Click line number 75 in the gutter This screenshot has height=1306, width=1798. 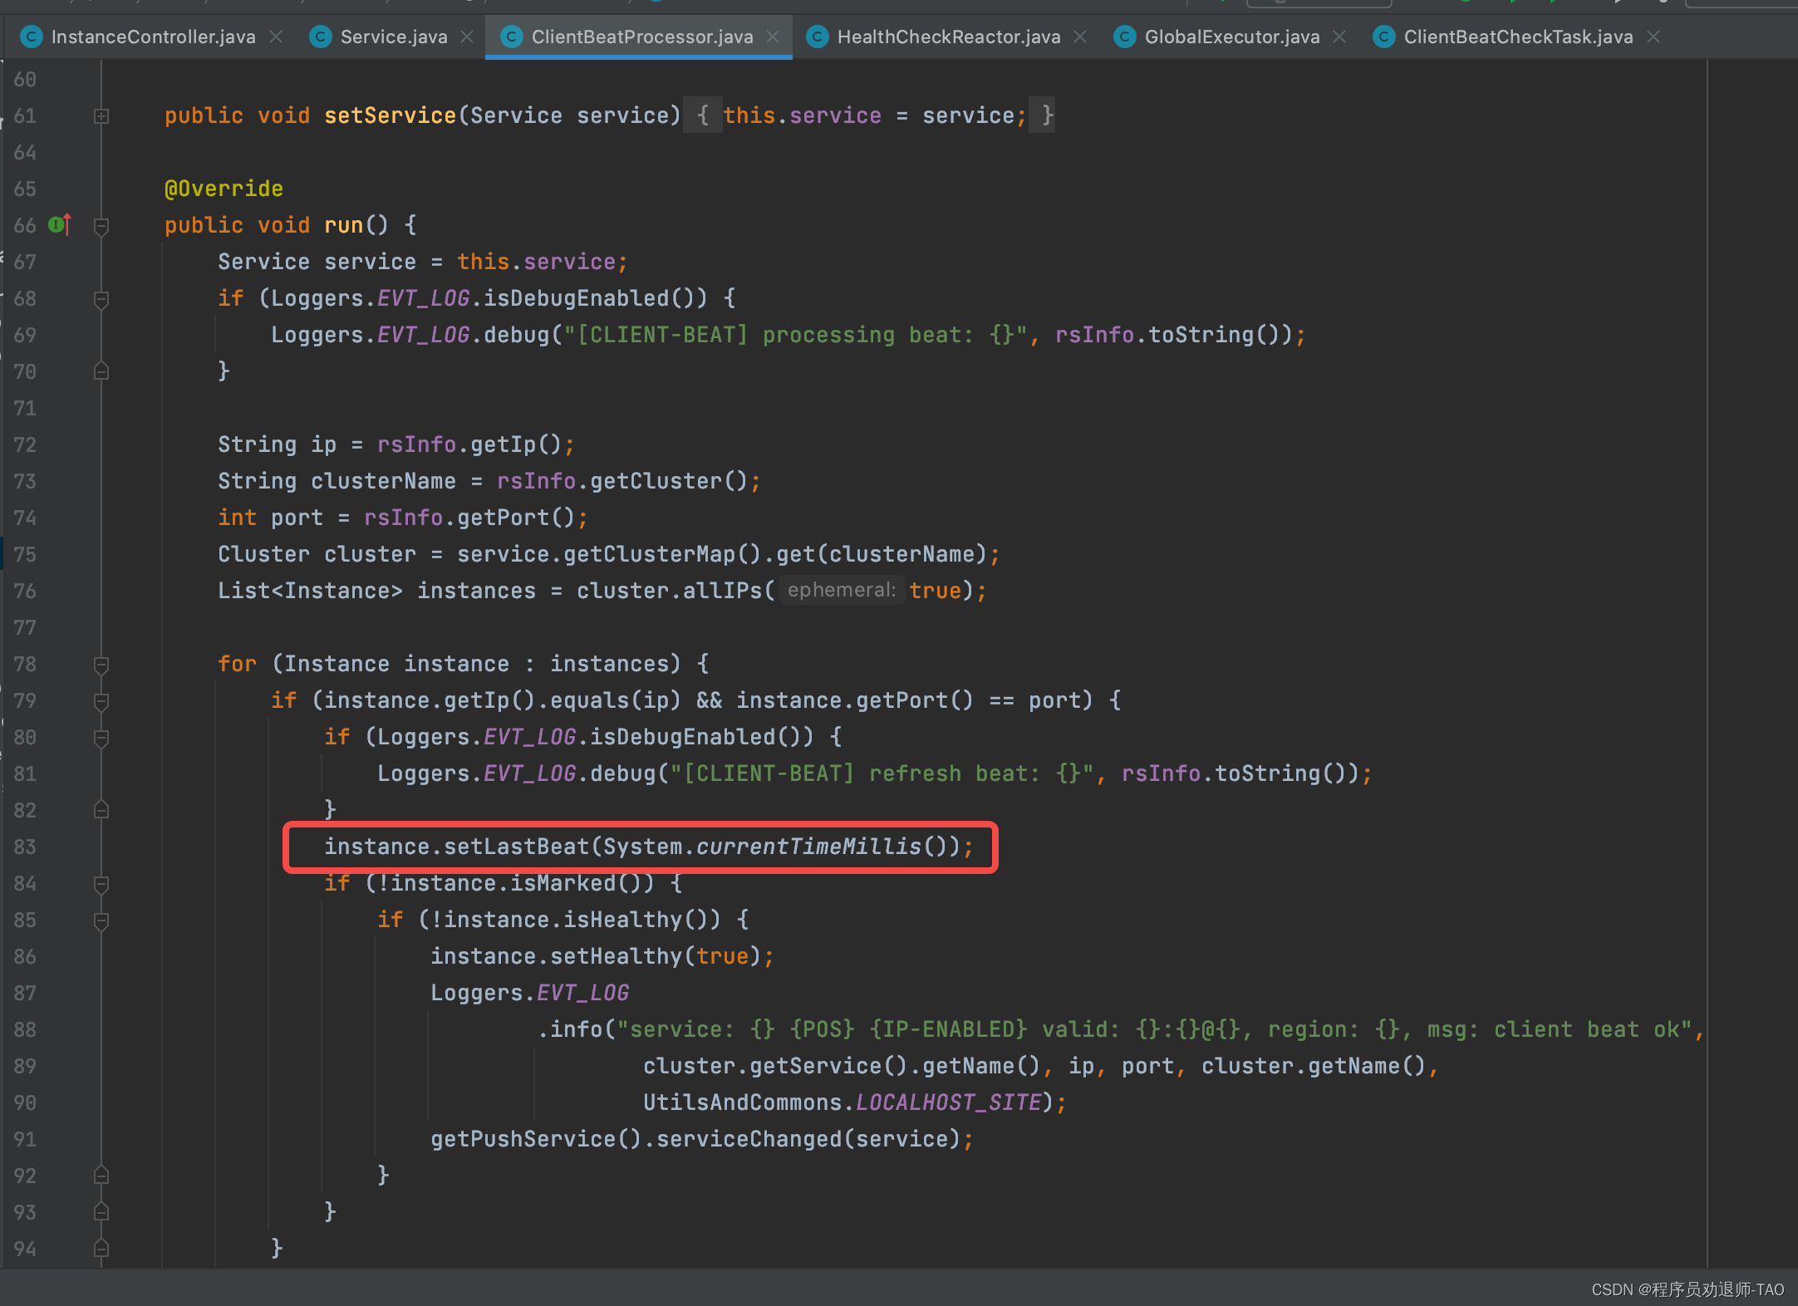(x=25, y=554)
